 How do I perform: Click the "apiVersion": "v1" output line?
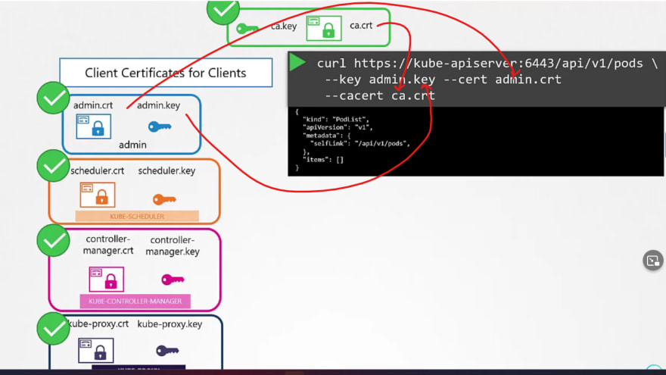coord(338,127)
